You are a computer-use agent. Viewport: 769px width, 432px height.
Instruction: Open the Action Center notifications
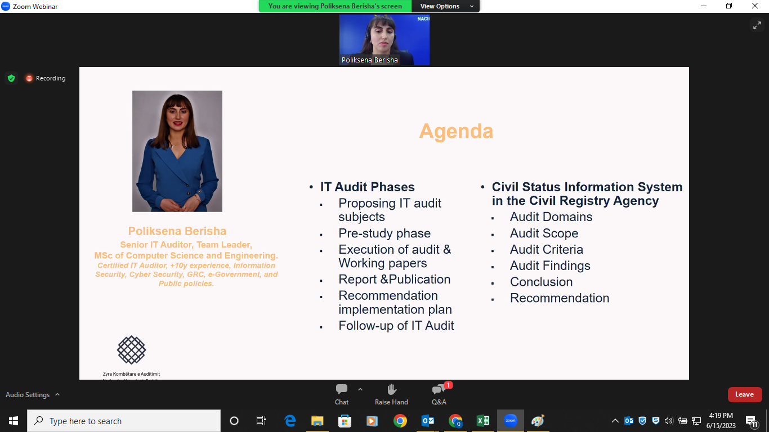(751, 421)
